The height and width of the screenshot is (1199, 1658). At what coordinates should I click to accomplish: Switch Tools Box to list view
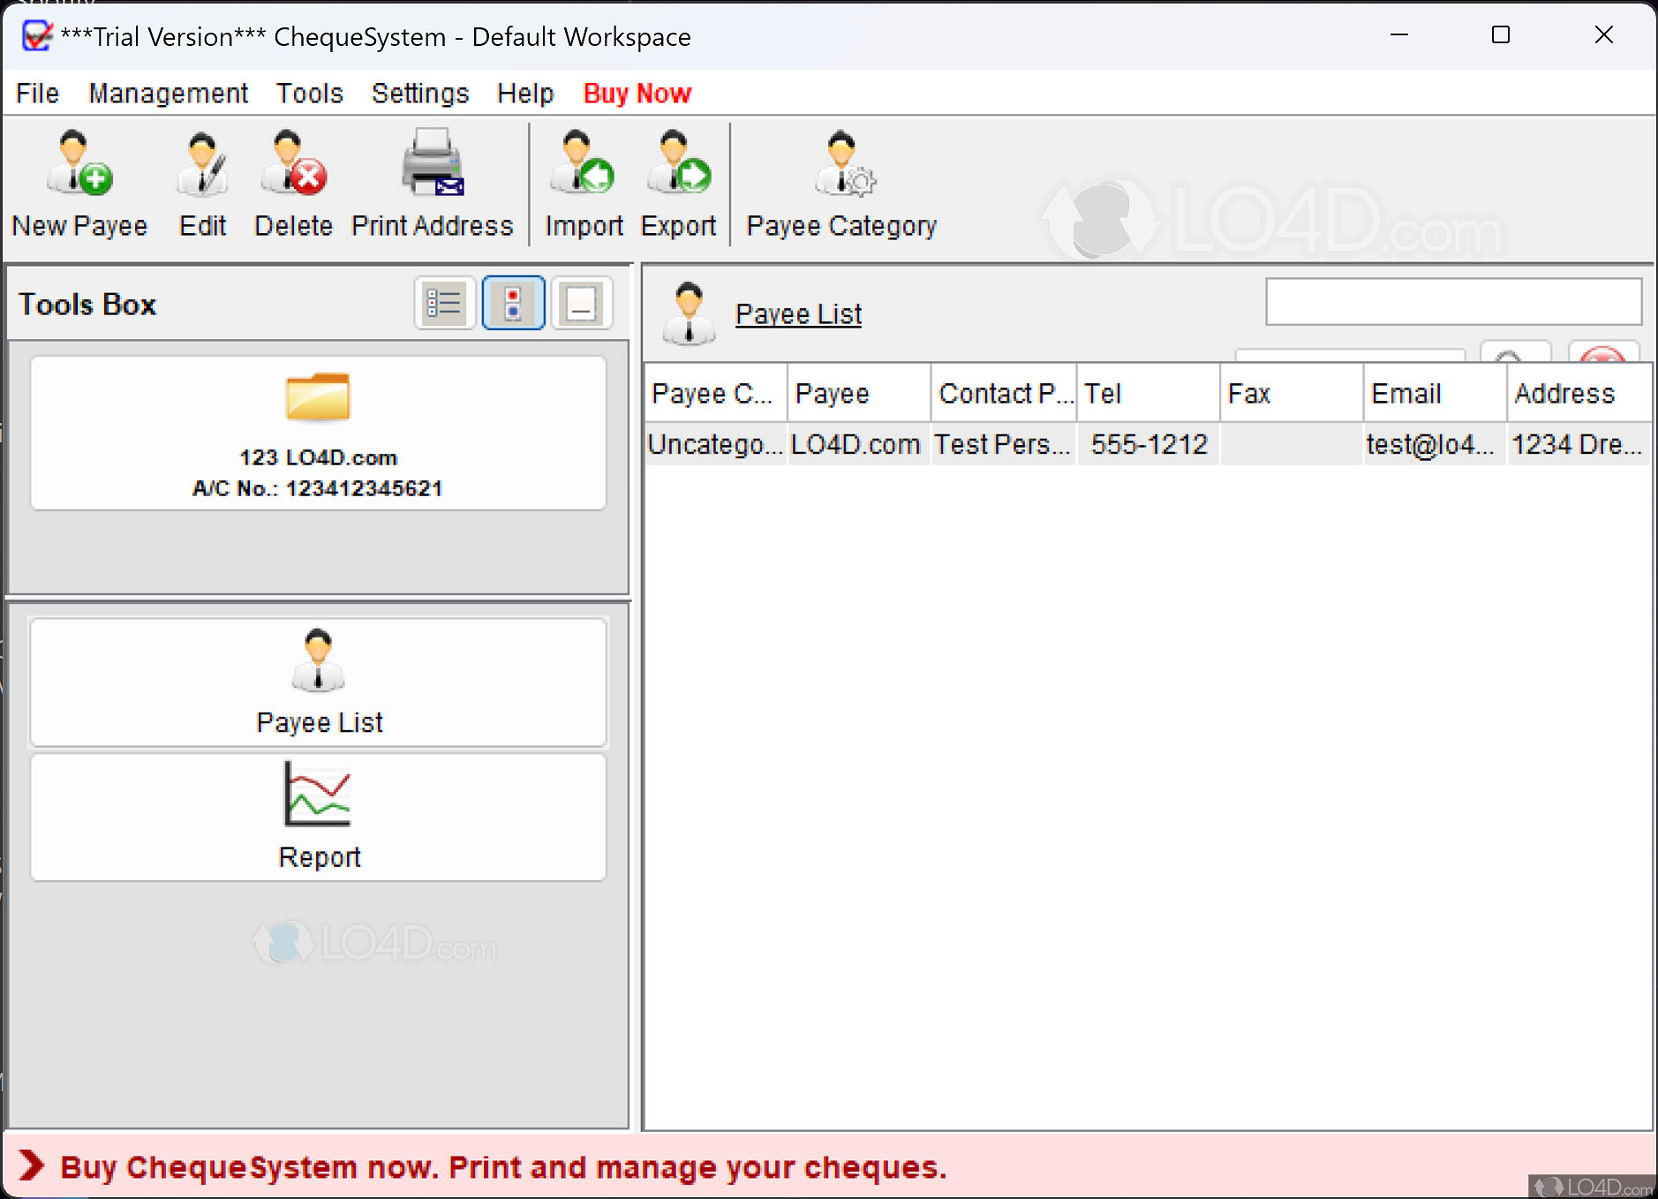pos(444,303)
